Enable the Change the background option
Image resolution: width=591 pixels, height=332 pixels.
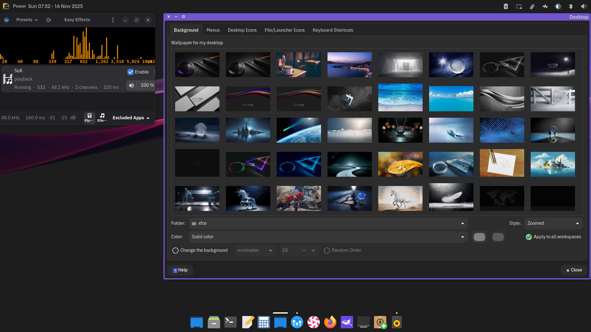175,251
